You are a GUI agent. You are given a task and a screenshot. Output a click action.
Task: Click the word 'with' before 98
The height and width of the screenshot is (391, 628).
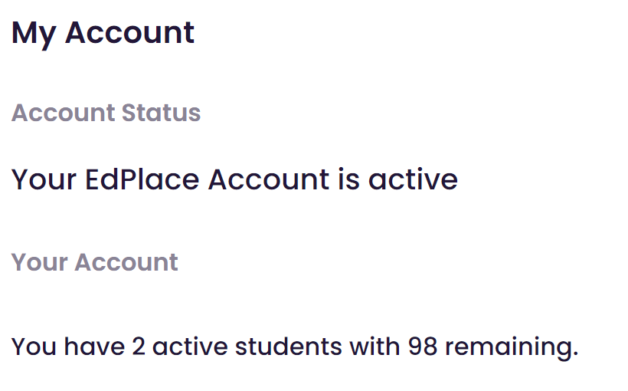(375, 347)
